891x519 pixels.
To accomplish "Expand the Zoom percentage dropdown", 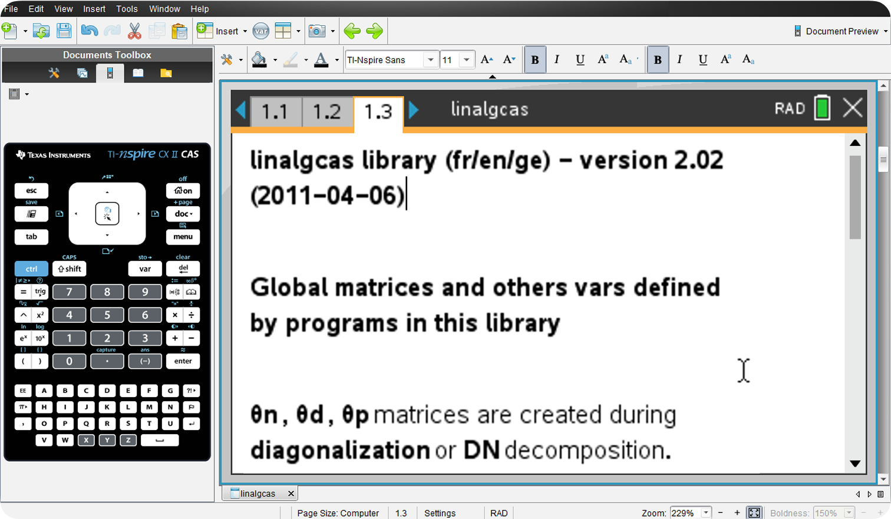I will coord(706,513).
